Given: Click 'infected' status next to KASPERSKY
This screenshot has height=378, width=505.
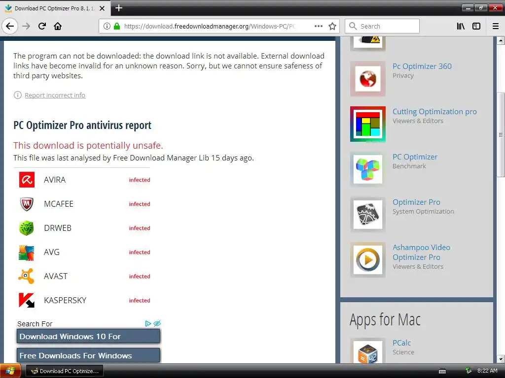Looking at the screenshot, I should click(x=140, y=301).
